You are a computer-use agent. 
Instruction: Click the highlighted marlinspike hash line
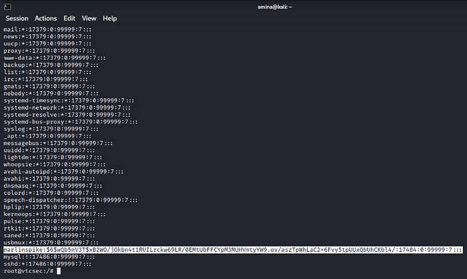pyautogui.click(x=233, y=250)
